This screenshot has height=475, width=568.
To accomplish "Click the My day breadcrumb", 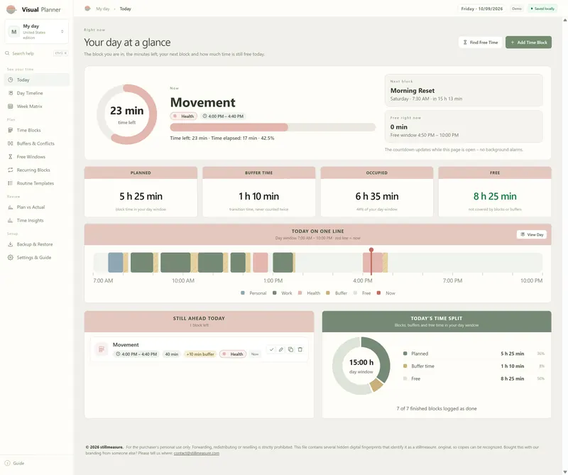I will (102, 9).
